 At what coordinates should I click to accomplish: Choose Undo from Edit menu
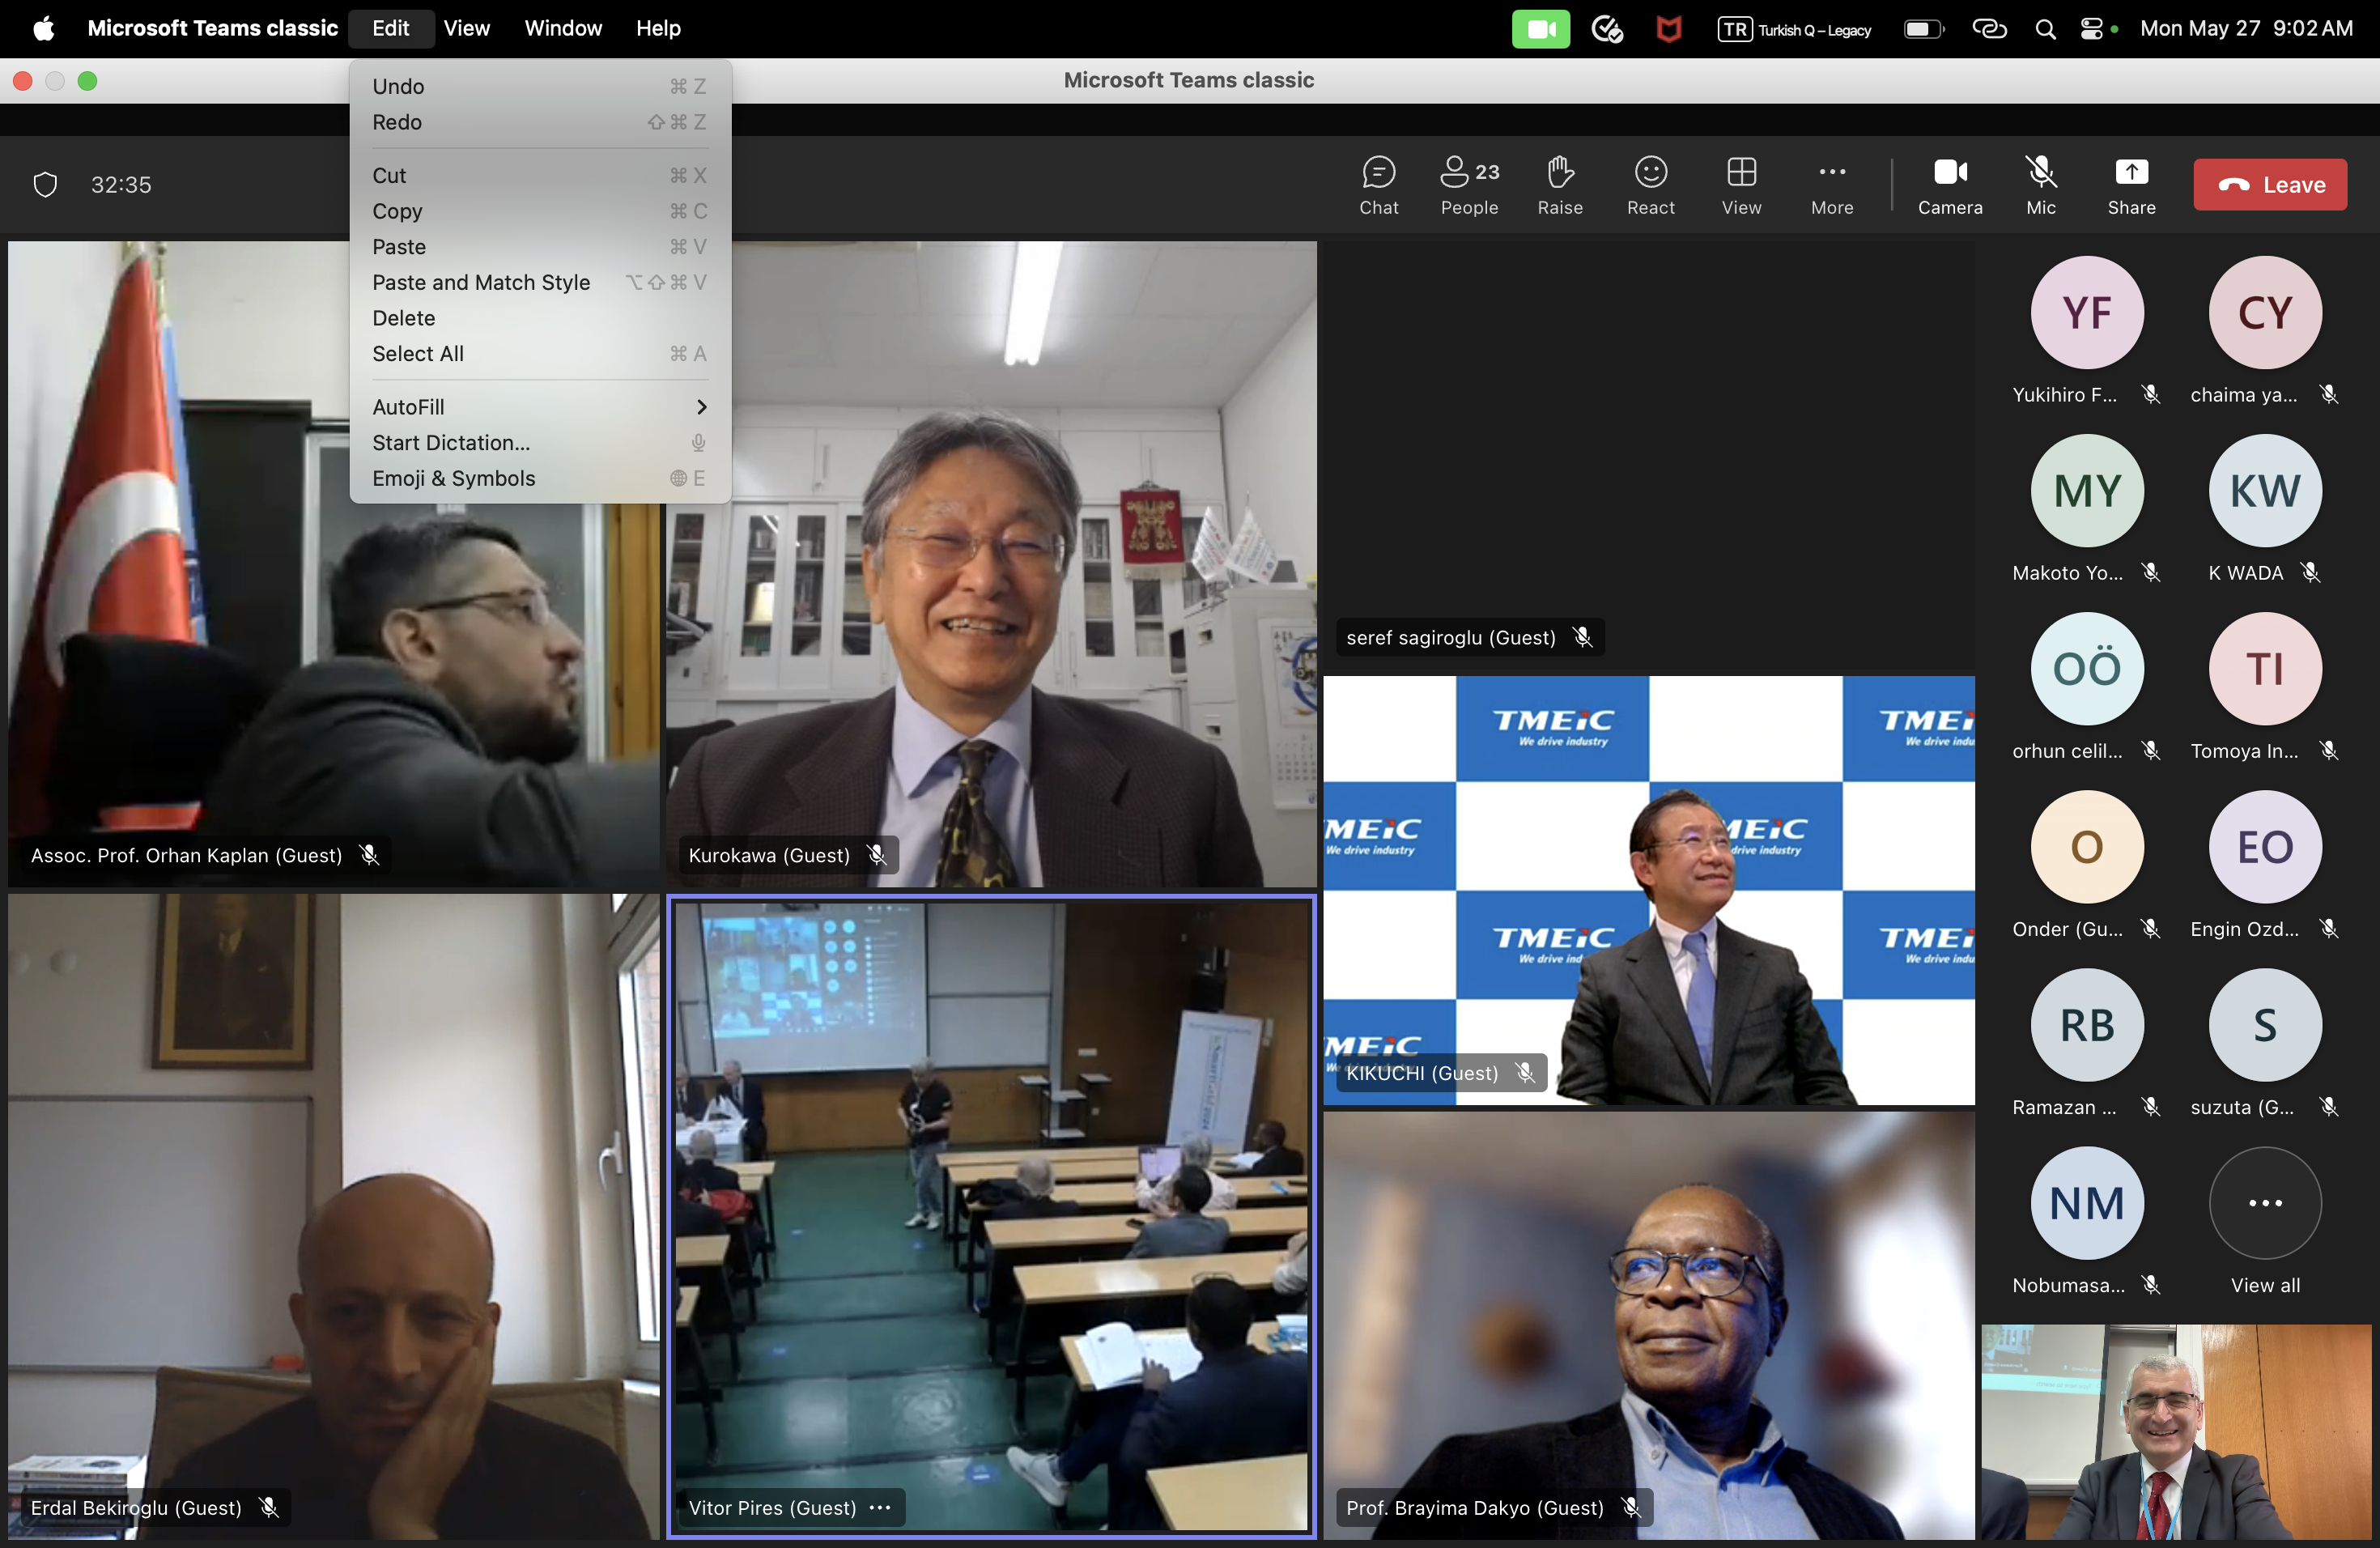coord(540,86)
